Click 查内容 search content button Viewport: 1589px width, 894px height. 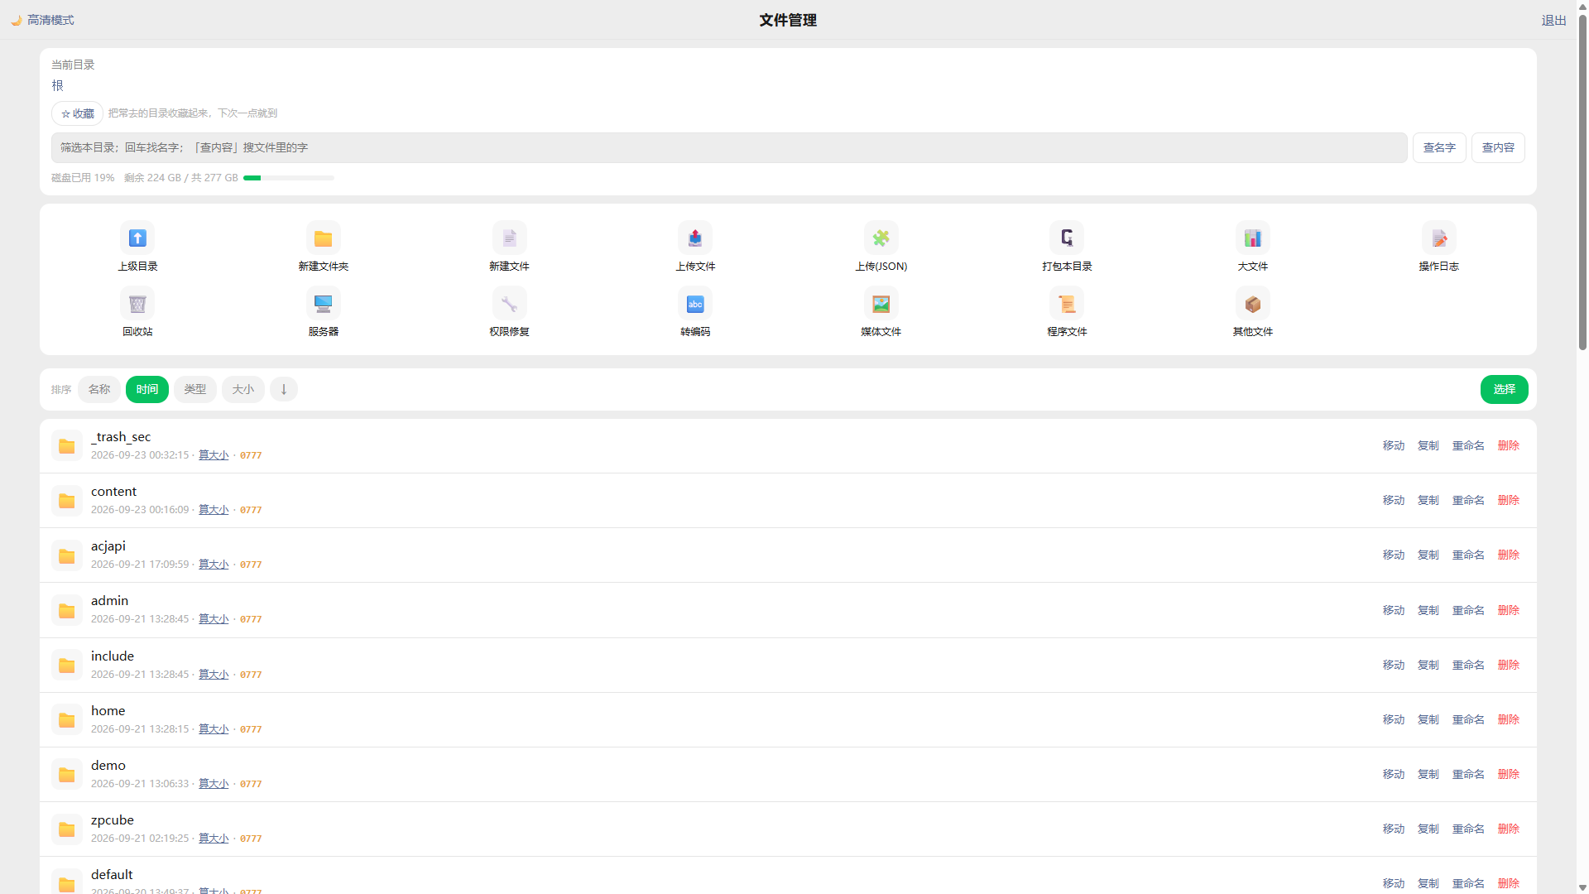click(x=1498, y=147)
